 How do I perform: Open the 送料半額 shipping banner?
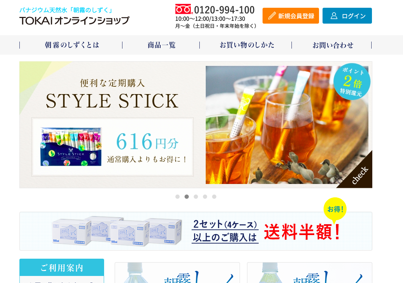click(x=196, y=231)
